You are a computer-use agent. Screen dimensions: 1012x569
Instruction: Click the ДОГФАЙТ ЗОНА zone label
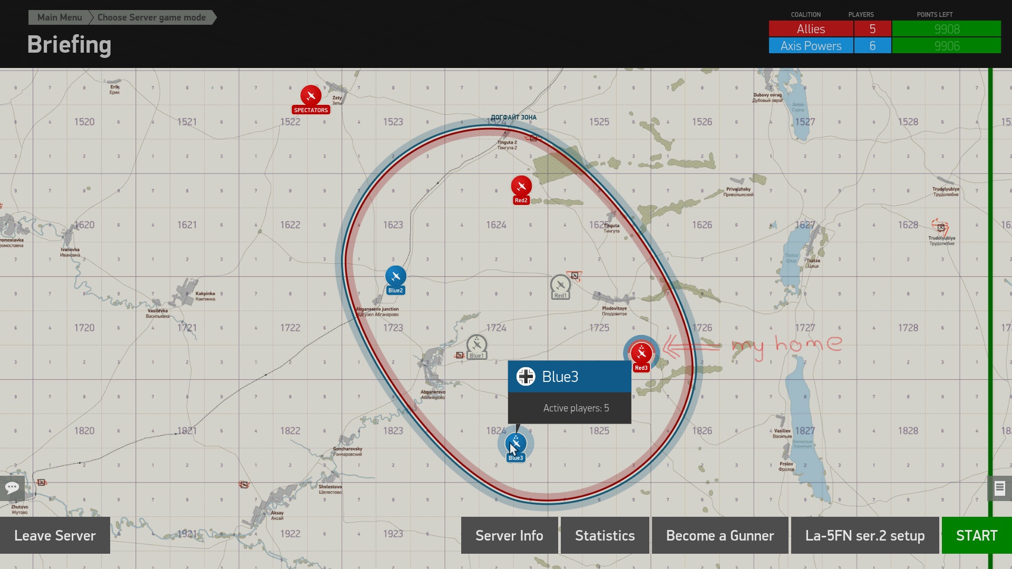[513, 117]
